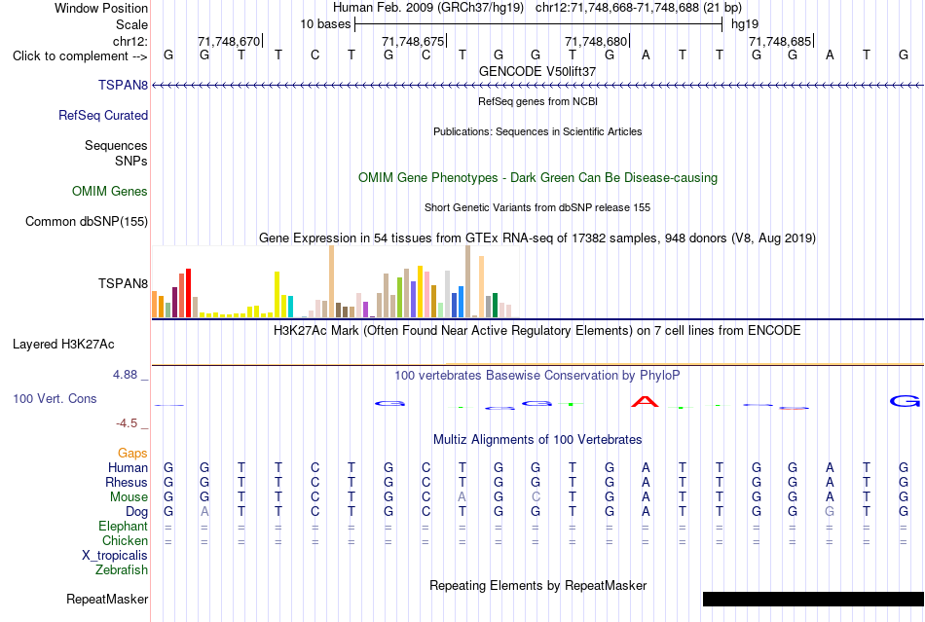Click the position marker 71,748,670

(229, 41)
